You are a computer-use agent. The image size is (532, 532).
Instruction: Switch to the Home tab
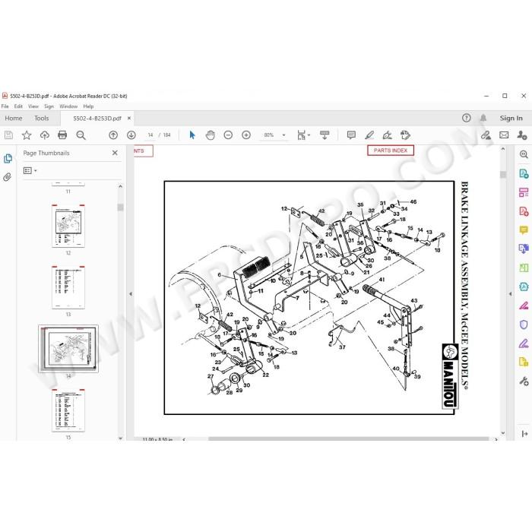tap(14, 118)
